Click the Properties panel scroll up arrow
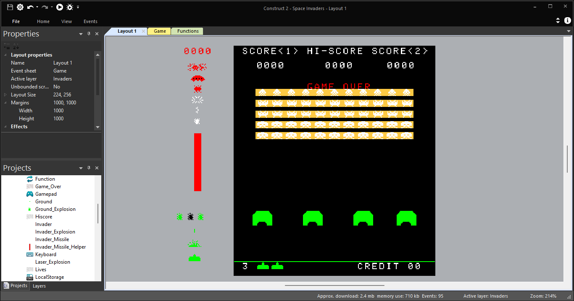Viewport: 574px width, 301px height. click(98, 55)
